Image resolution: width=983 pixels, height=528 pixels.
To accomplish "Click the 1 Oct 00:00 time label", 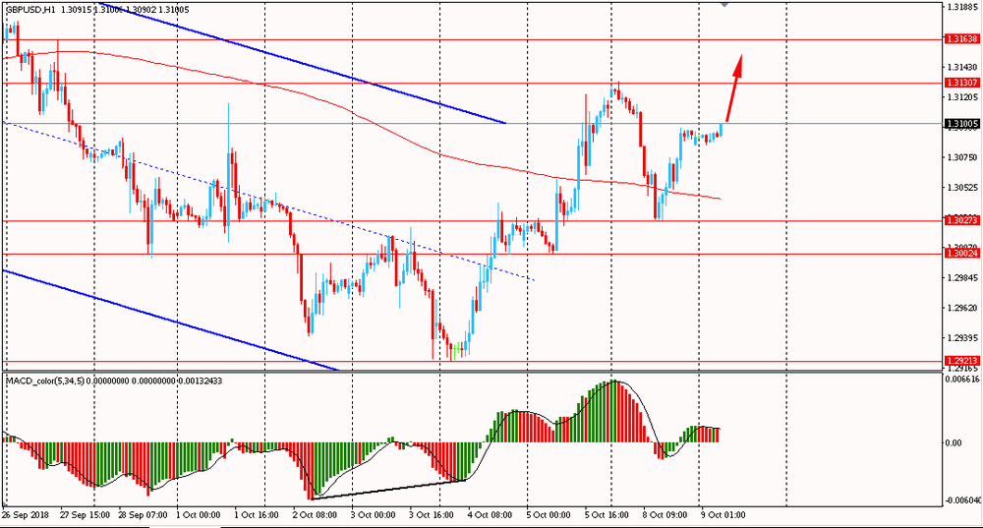I will tap(199, 515).
